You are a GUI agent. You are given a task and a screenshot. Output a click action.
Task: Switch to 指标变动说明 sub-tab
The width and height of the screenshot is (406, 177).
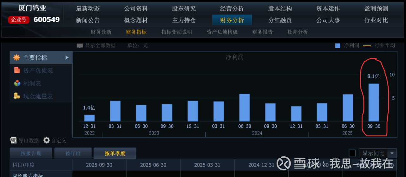pos(177,32)
